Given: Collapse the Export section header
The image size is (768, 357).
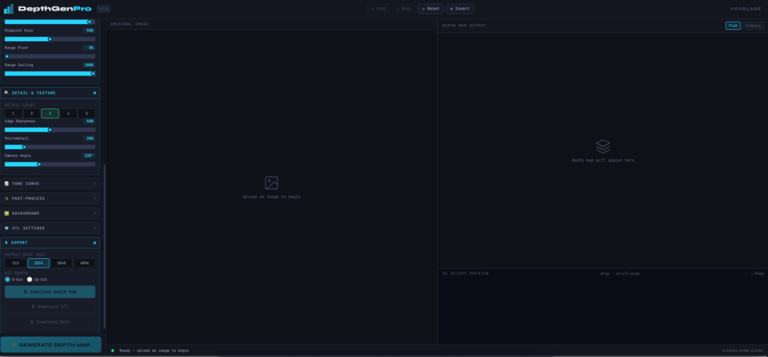Looking at the screenshot, I should click(x=49, y=243).
